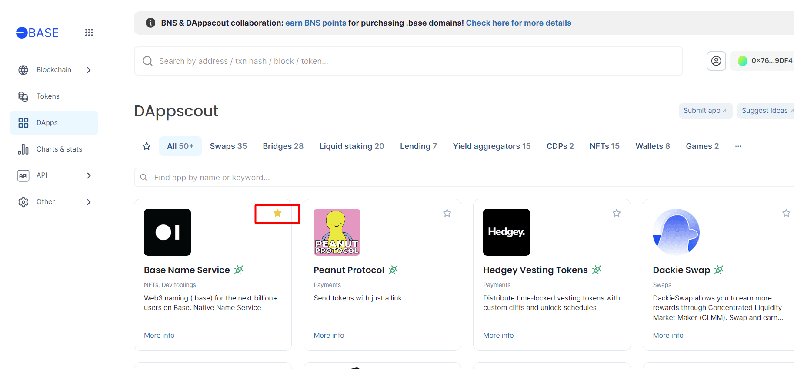The image size is (794, 369).
Task: Open More info for Hedgey Vesting Tokens
Action: click(498, 336)
